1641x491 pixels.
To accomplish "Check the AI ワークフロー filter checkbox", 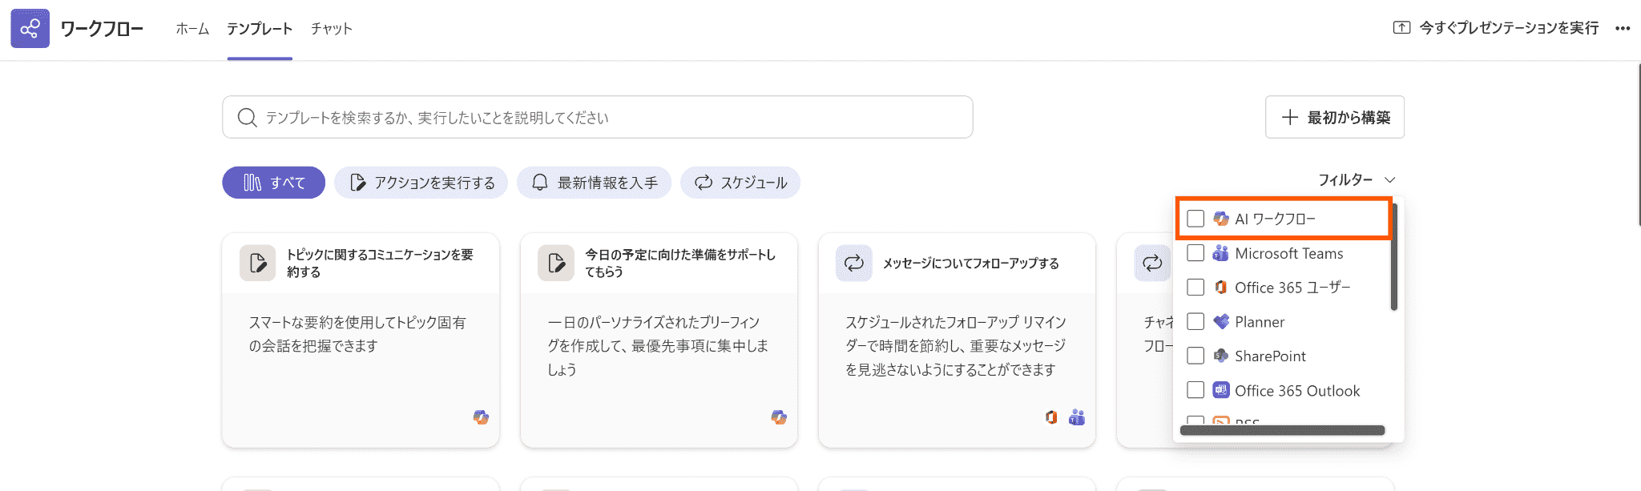I will [x=1195, y=219].
